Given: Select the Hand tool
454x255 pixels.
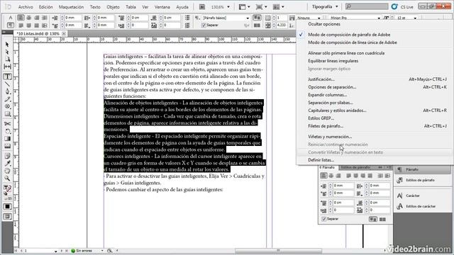Looking at the screenshot, I should 7,171.
